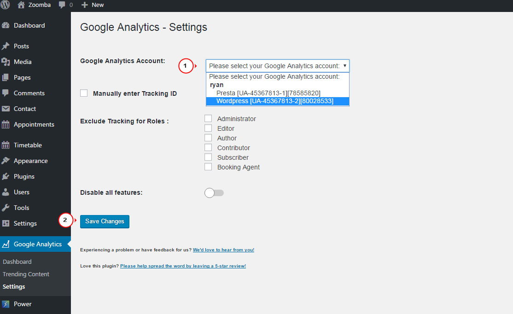The height and width of the screenshot is (314, 513).
Task: Exclude tracking for Administrator role
Action: tap(208, 118)
